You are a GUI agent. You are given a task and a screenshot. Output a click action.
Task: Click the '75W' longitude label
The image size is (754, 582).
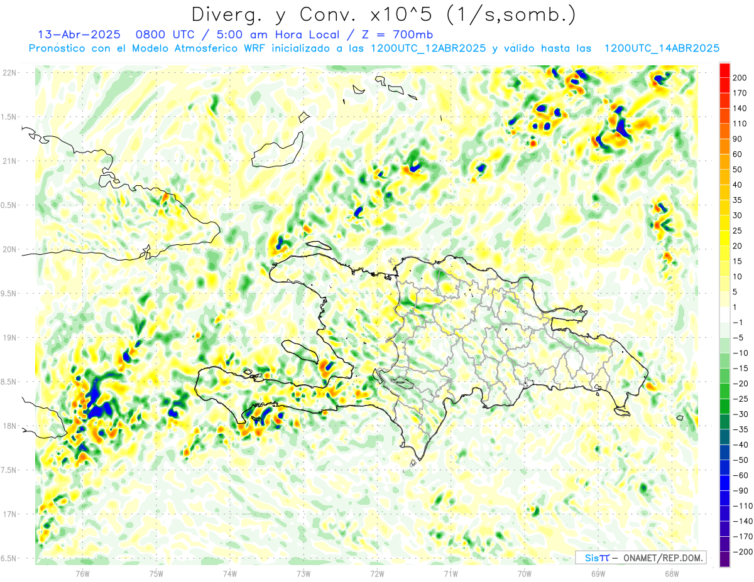[x=156, y=573]
